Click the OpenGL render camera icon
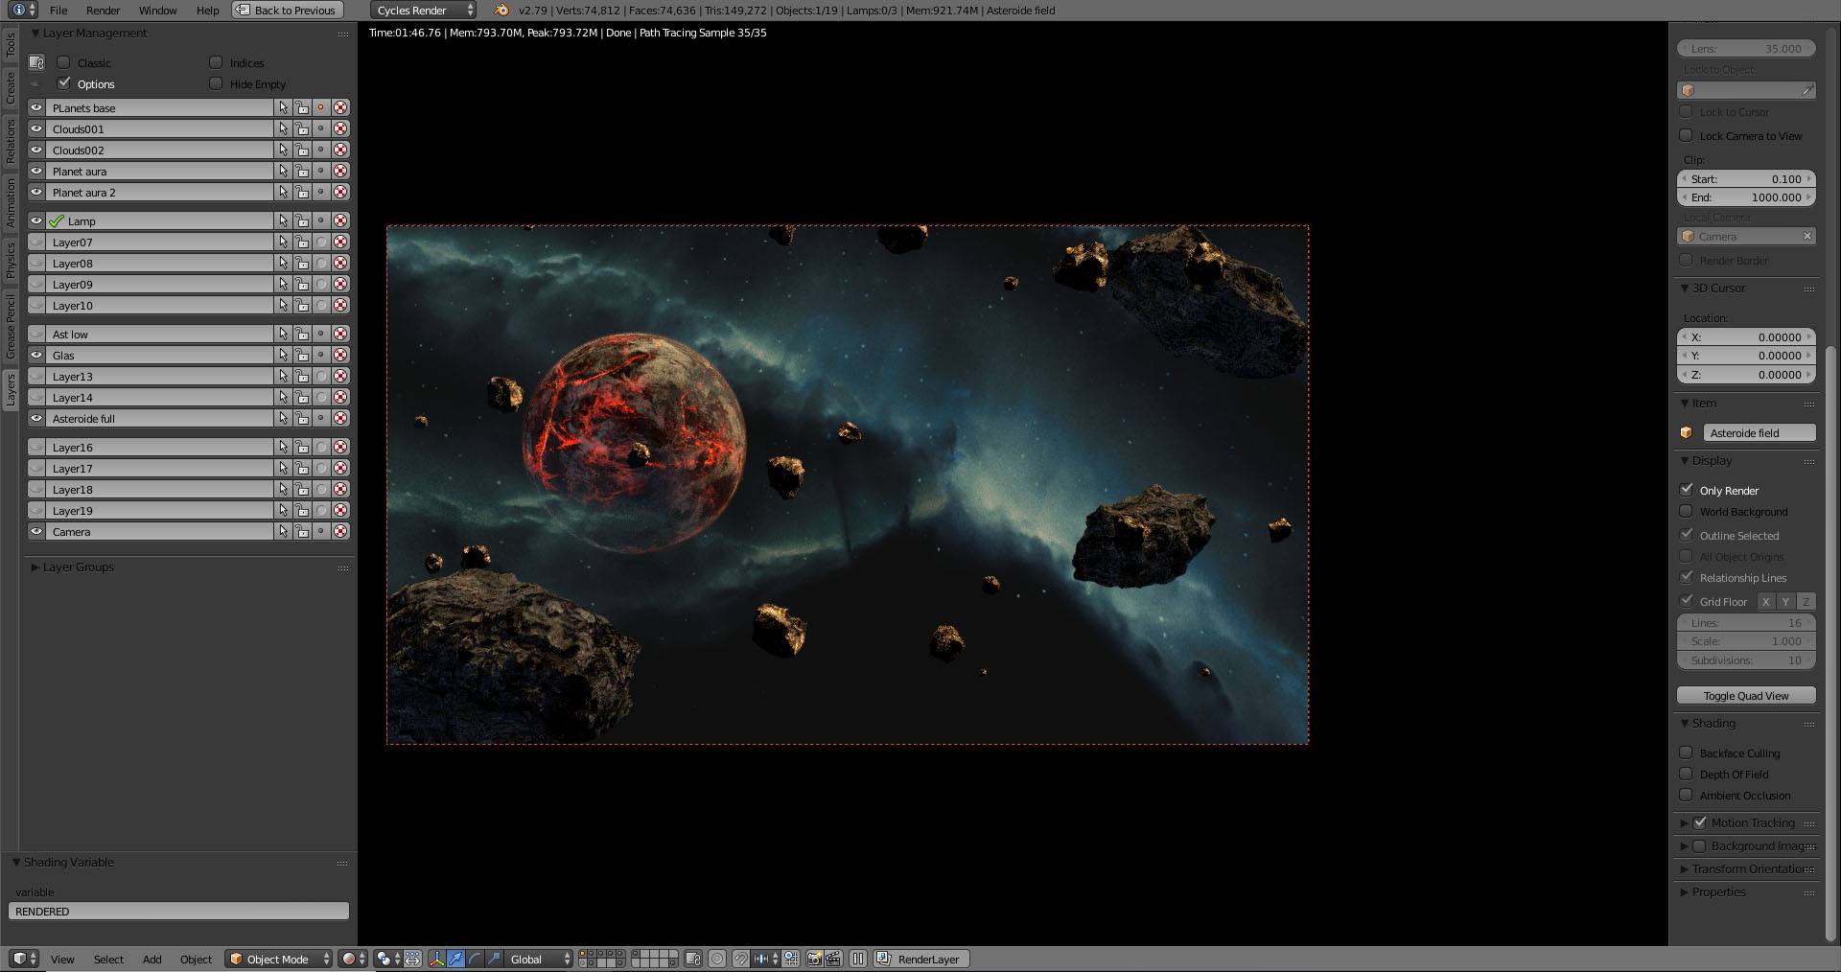Screen dimensions: 1841x972 (x=814, y=959)
